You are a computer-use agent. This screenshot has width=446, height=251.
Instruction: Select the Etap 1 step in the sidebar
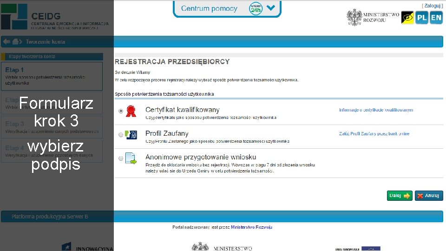[52, 76]
